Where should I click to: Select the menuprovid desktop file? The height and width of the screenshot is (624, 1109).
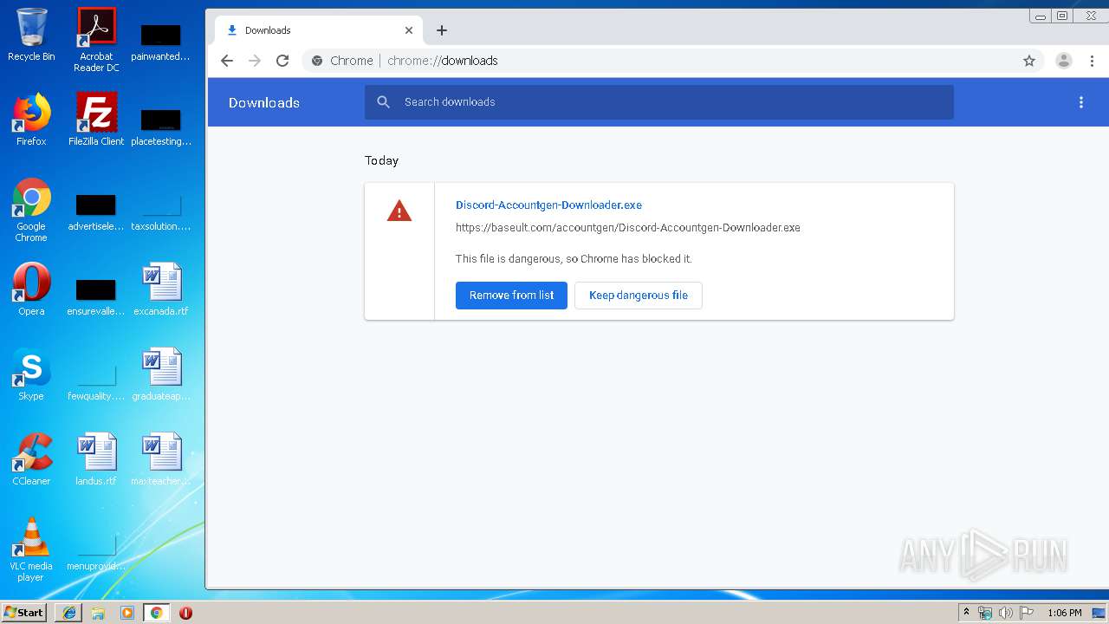pyautogui.click(x=96, y=551)
